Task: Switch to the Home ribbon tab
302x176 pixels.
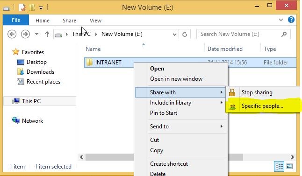Action: pos(43,21)
